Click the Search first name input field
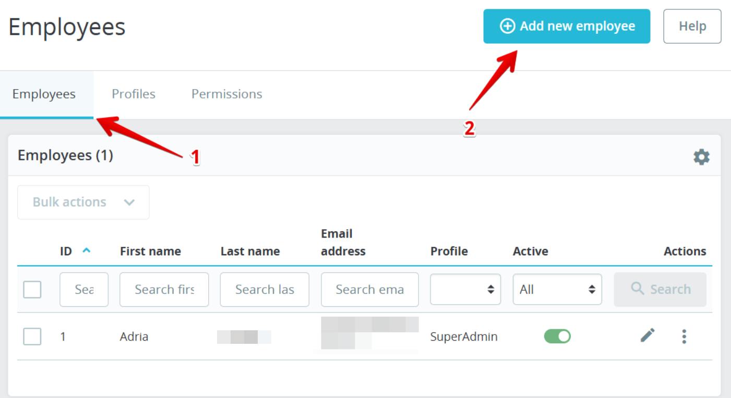 point(164,290)
